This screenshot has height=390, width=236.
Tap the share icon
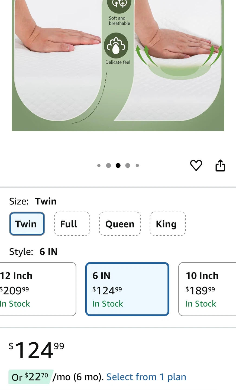tap(220, 165)
